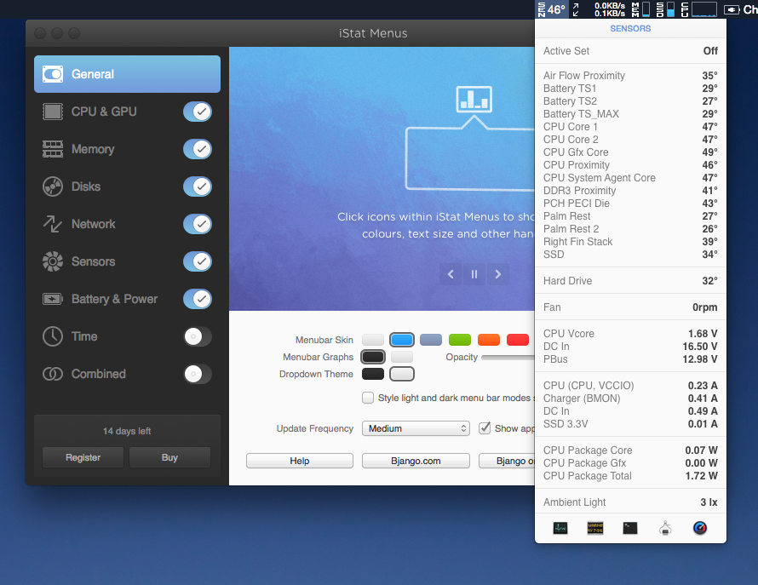Click the Hard Drive row in sensors dropdown
This screenshot has height=585, width=758.
(630, 281)
